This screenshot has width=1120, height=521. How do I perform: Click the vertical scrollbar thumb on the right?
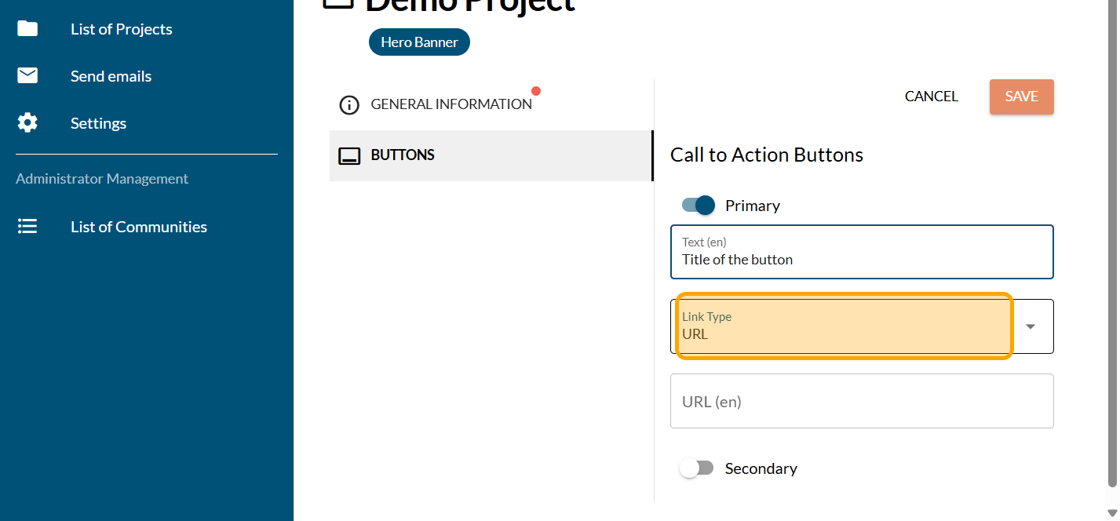coord(1112,235)
